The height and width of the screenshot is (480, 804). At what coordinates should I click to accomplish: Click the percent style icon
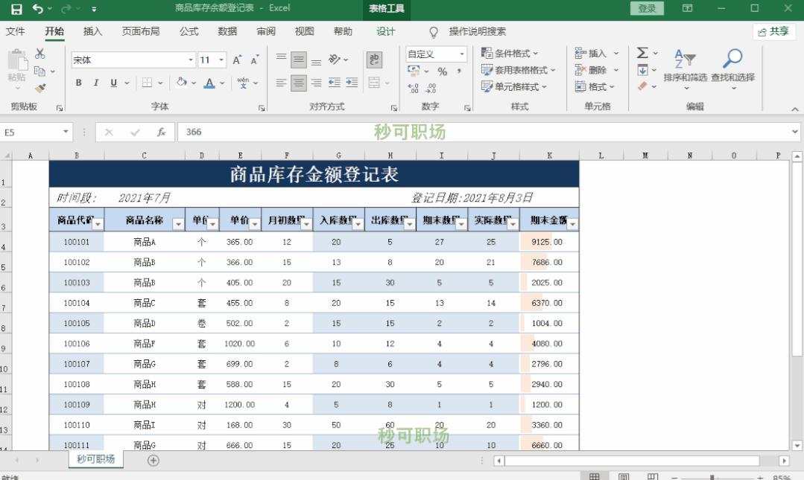(x=442, y=71)
